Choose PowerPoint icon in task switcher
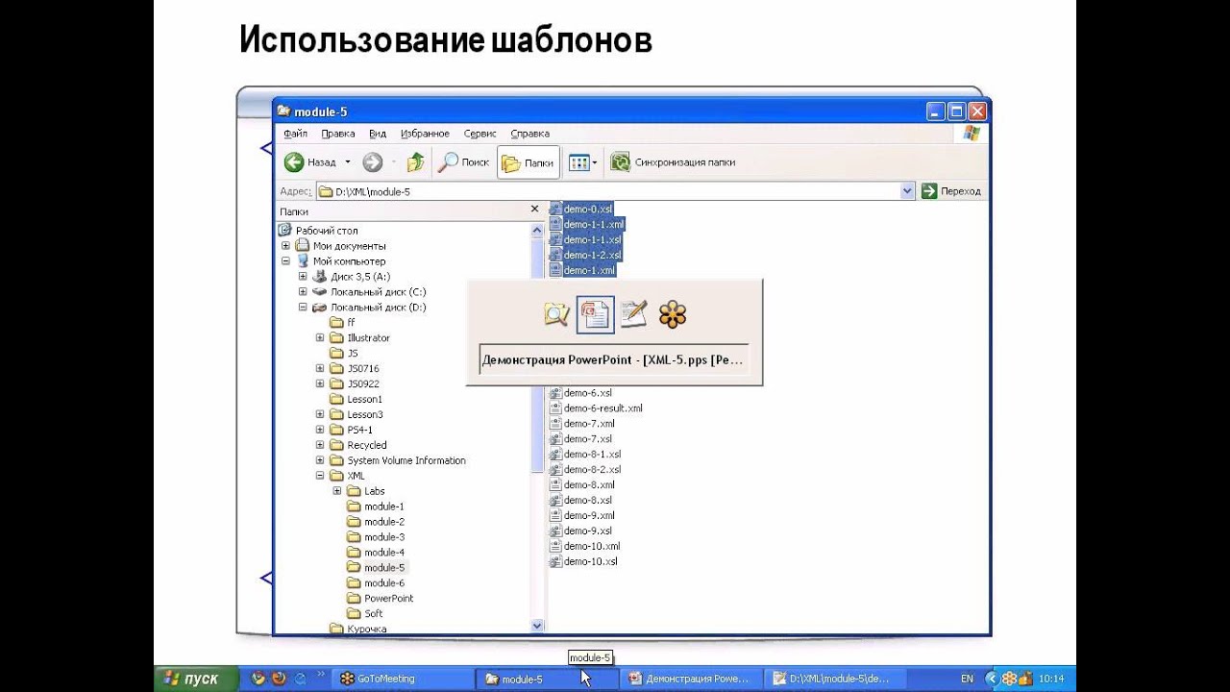Viewport: 1230px width, 692px height. [595, 315]
